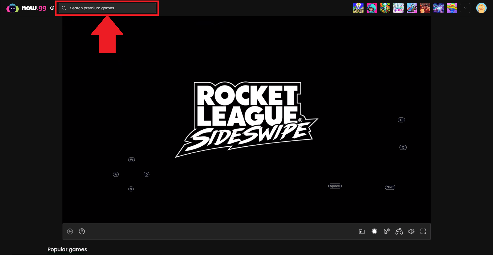Click the help question mark icon
The width and height of the screenshot is (493, 255).
[82, 231]
